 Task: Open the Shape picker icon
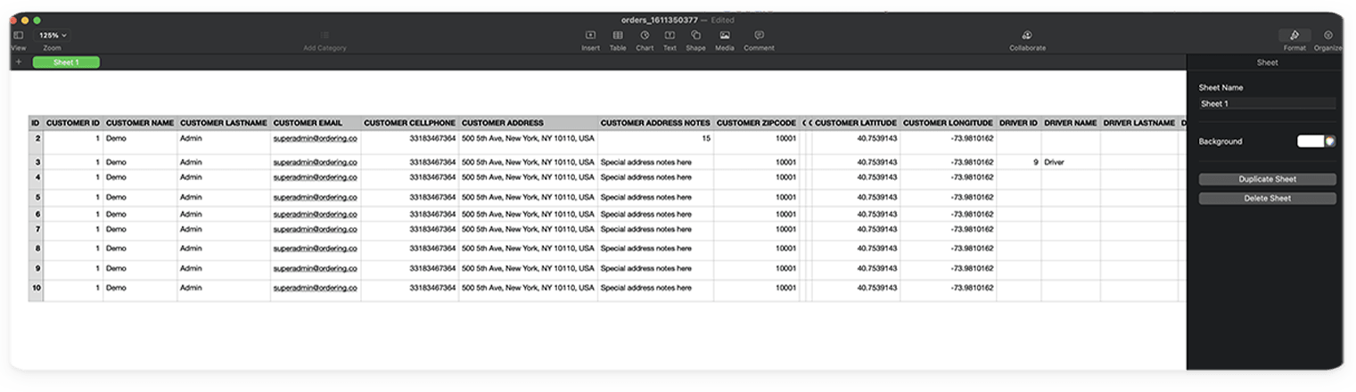click(695, 35)
